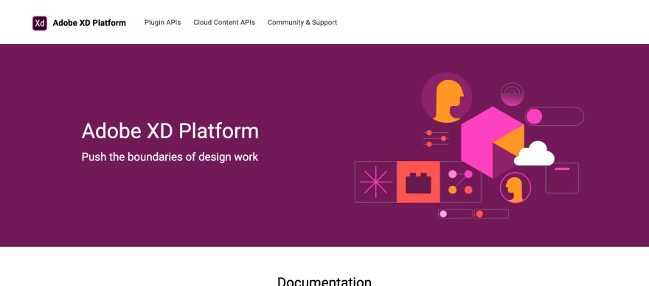Click the hero banner illustration
Image resolution: width=649 pixels, height=286 pixels.
point(469,146)
